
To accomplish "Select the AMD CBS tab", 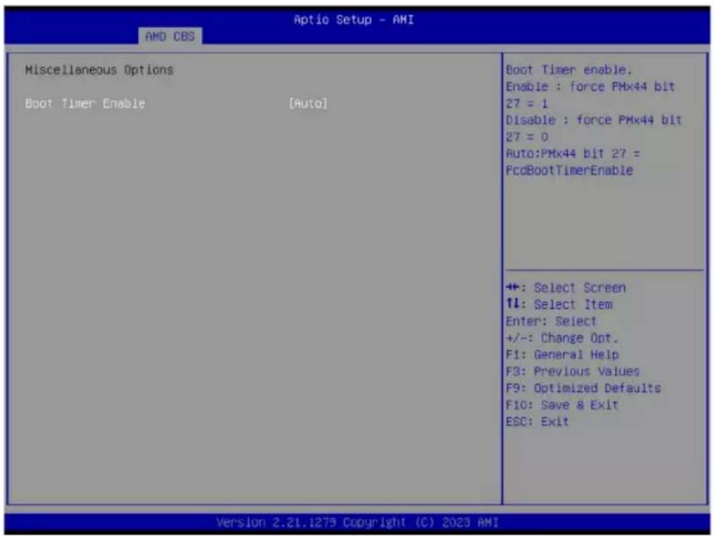I will click(170, 36).
